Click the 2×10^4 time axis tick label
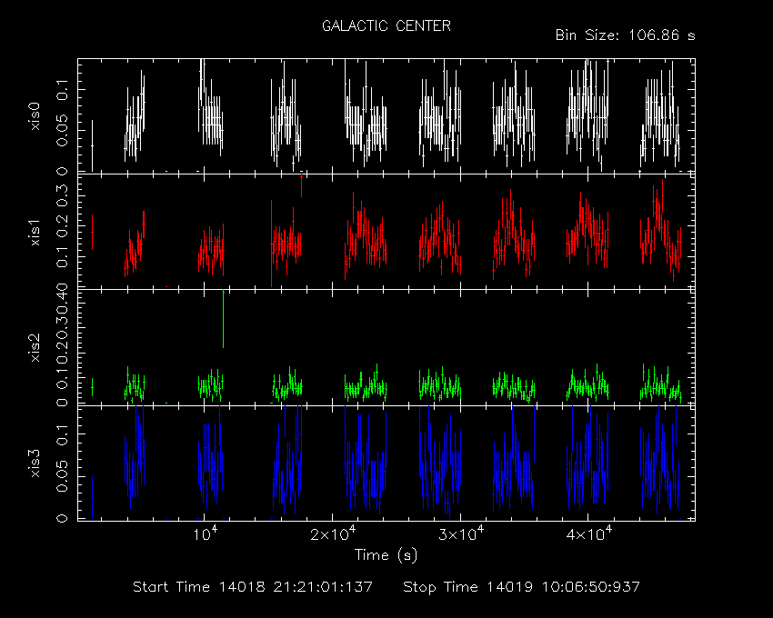The image size is (773, 618). (x=333, y=533)
